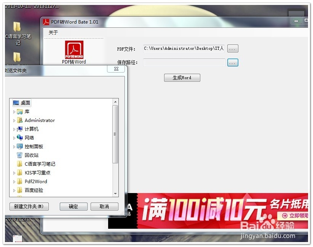
Task: Expand the 库 tree node
Action: pos(14,112)
